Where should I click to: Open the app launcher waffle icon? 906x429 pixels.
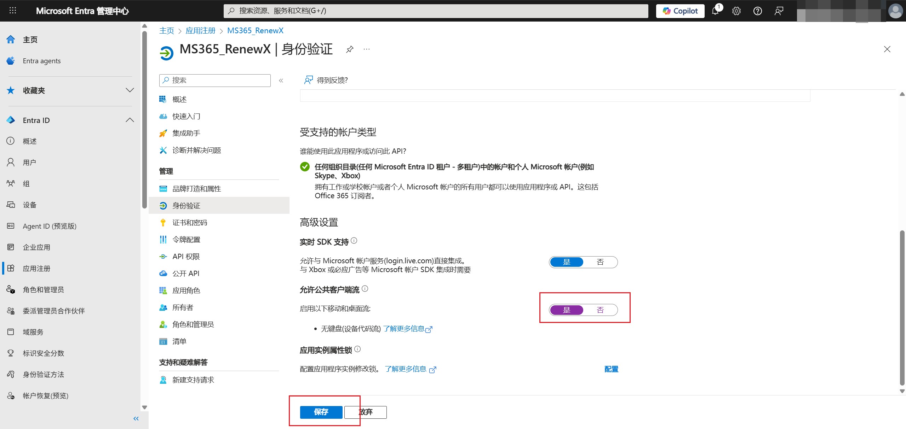click(13, 11)
